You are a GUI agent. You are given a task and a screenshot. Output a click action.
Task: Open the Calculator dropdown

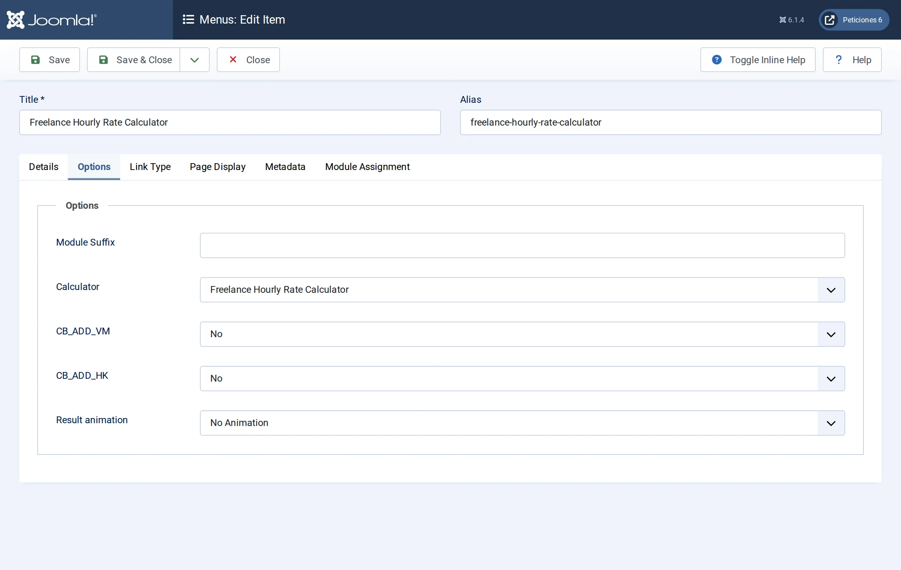(522, 290)
